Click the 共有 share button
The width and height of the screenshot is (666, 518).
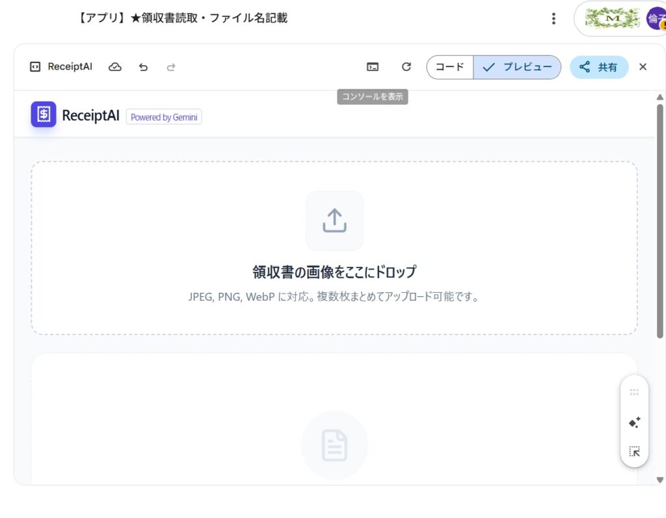(599, 66)
